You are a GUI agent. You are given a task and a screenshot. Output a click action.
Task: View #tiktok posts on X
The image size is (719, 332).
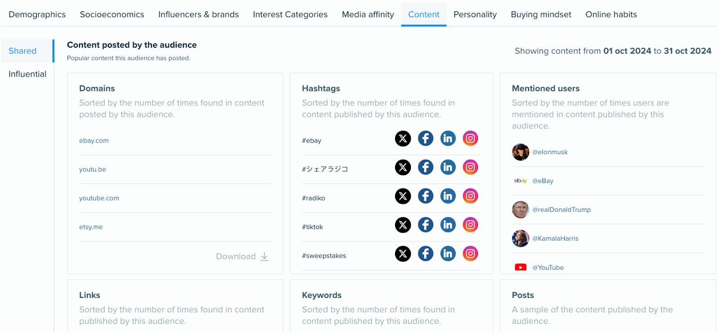pyautogui.click(x=403, y=224)
